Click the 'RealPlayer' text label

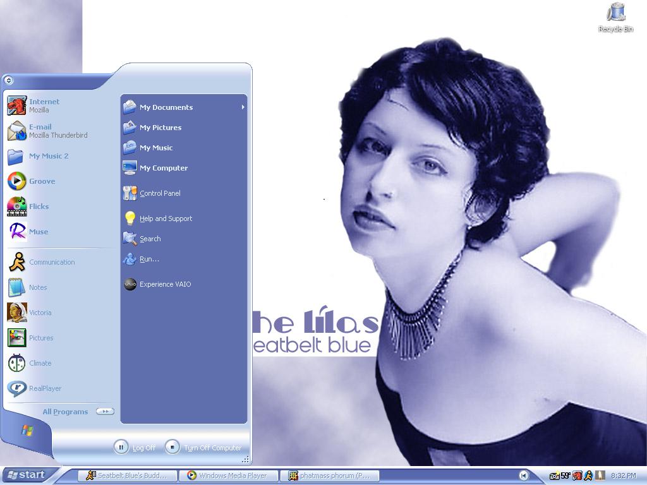tap(45, 388)
